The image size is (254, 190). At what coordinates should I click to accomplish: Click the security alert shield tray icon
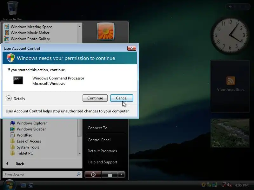(204, 185)
